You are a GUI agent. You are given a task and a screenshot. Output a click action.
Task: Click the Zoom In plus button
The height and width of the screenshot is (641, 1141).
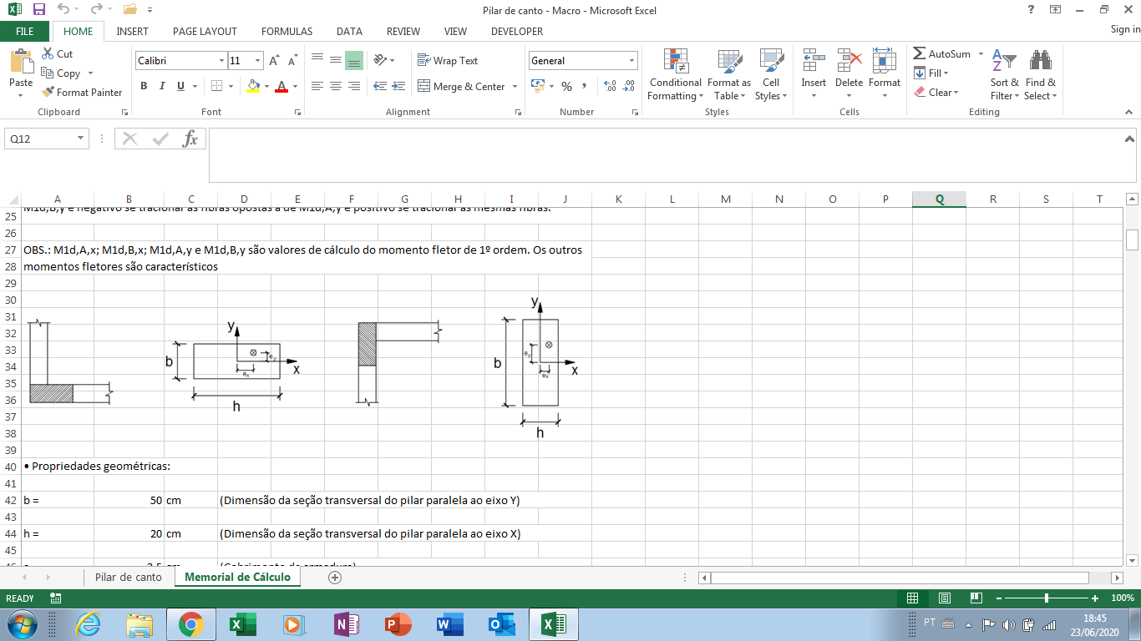coord(1095,598)
